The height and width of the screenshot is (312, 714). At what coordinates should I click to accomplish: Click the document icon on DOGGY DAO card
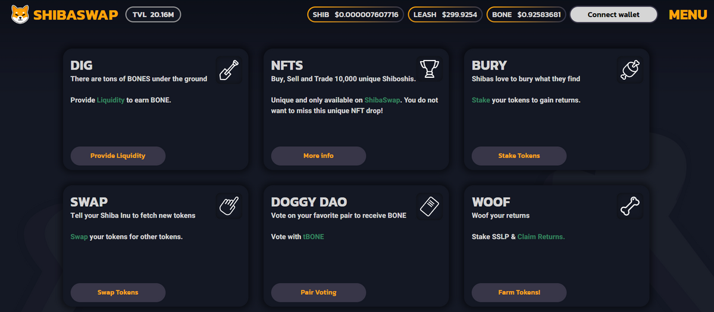pyautogui.click(x=429, y=206)
